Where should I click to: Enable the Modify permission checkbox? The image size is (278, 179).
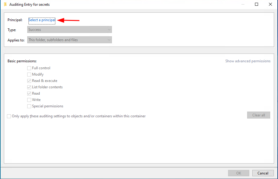(x=29, y=74)
